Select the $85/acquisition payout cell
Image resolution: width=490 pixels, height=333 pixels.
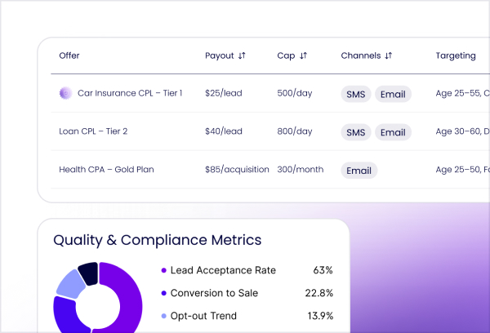click(237, 169)
